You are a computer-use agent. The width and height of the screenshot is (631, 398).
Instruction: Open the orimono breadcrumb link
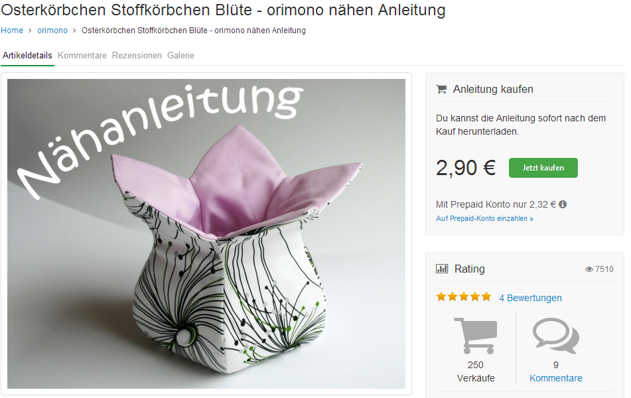click(x=52, y=31)
